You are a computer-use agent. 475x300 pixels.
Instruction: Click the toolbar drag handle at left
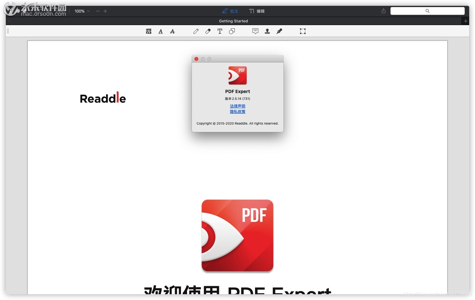(8, 31)
